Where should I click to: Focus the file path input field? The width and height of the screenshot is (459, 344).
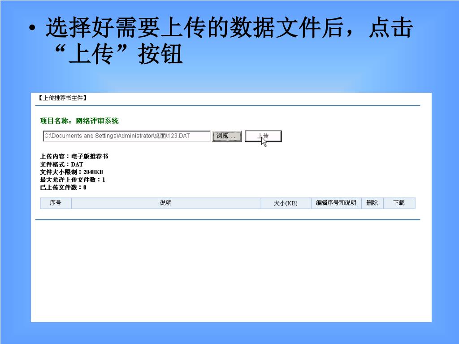coord(126,136)
